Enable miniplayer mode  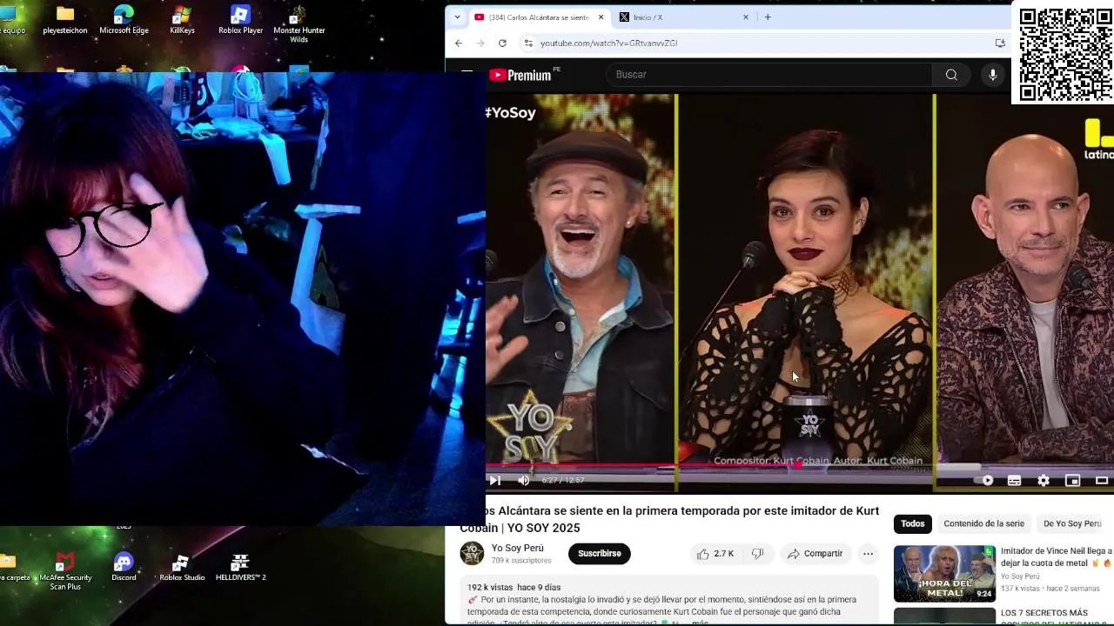(x=1072, y=480)
